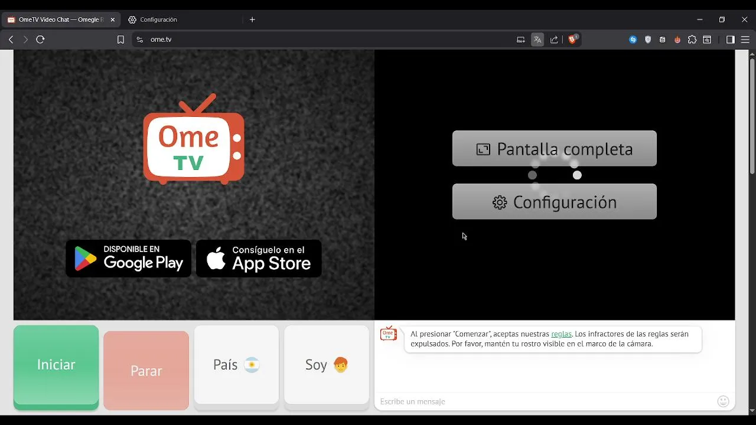Click the OmeTV logo on video panel

pyautogui.click(x=194, y=139)
